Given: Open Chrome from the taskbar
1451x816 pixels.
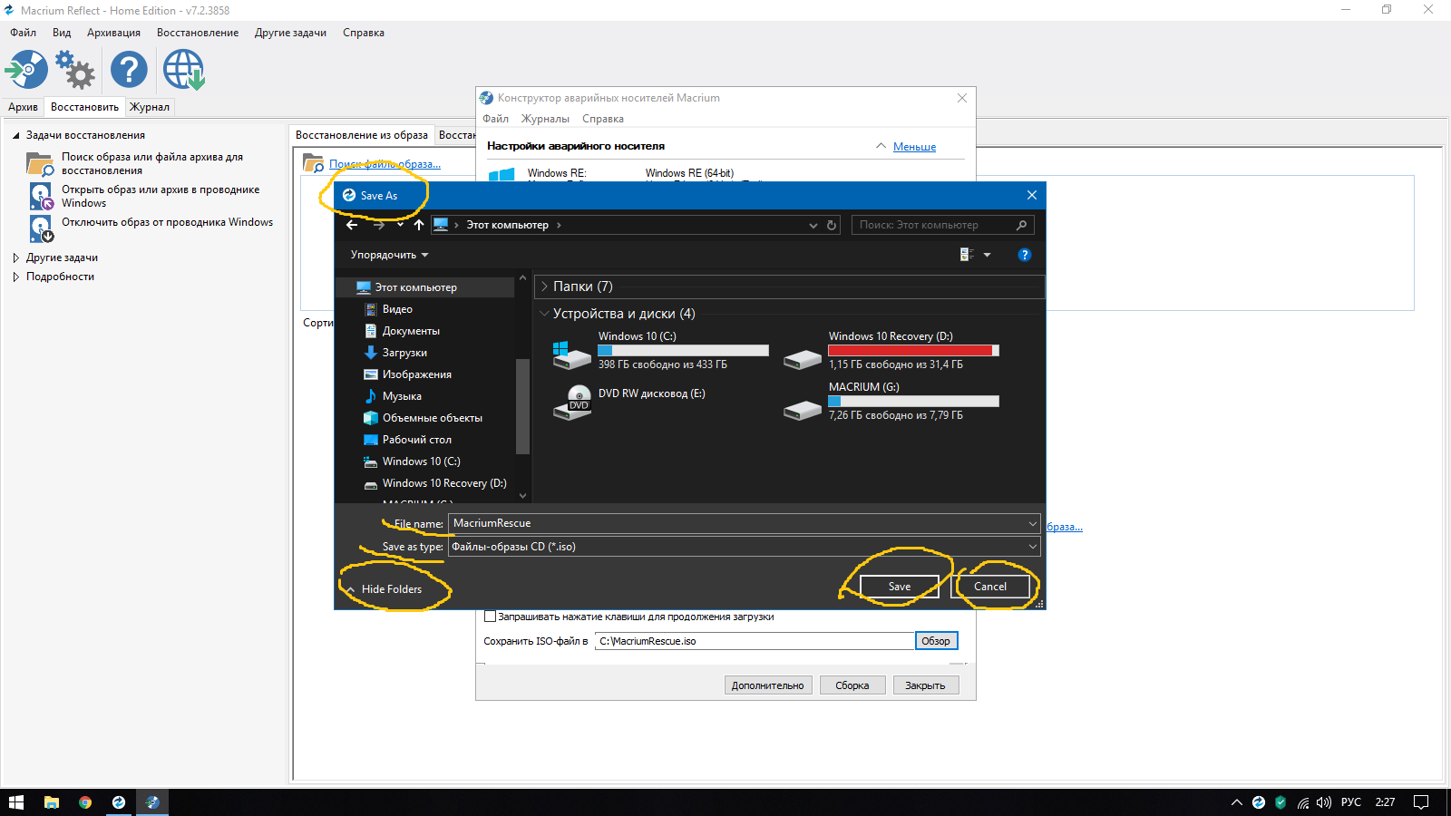Looking at the screenshot, I should 85,802.
